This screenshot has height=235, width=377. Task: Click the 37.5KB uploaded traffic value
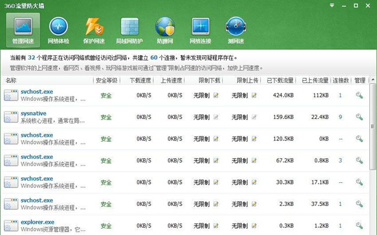point(320,204)
